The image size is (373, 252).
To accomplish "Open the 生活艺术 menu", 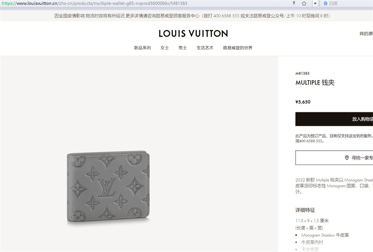I will coord(205,48).
